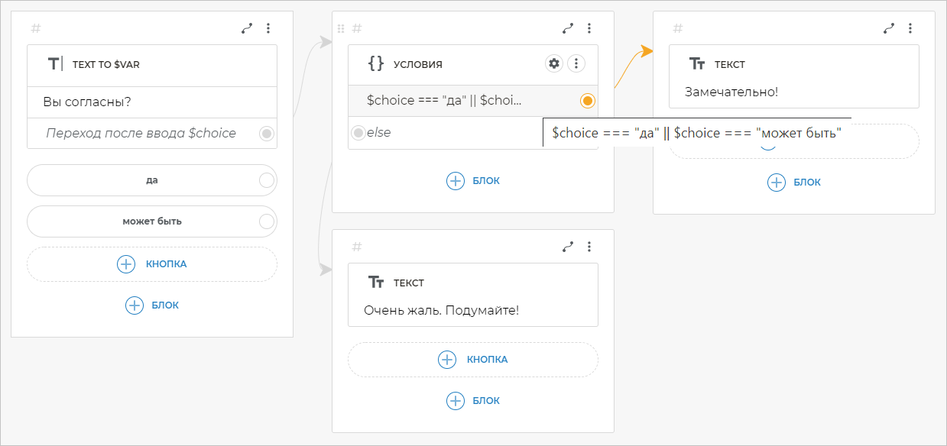This screenshot has height=446, width=947.
Task: Click the gear settings icon in Условия block
Action: (554, 63)
